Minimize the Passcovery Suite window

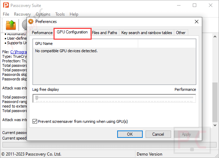click(x=179, y=6)
